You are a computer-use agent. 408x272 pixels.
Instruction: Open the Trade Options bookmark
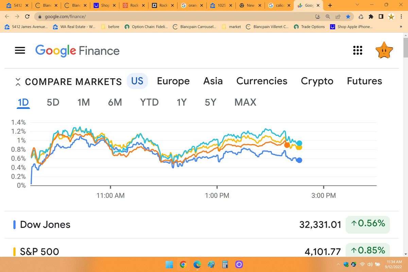[309, 27]
